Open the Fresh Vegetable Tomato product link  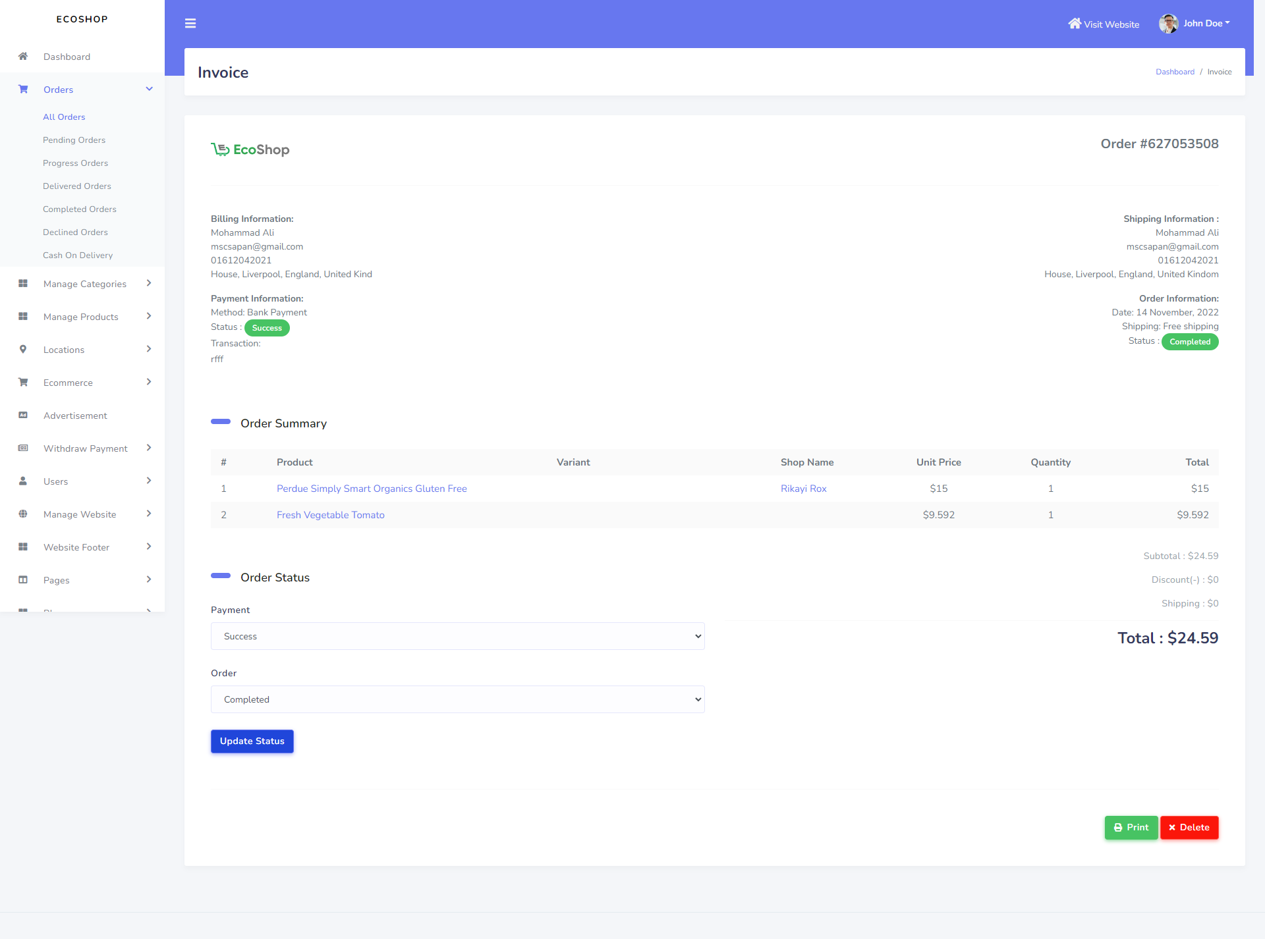330,515
